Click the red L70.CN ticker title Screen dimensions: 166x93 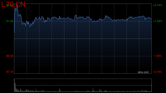(13, 5)
